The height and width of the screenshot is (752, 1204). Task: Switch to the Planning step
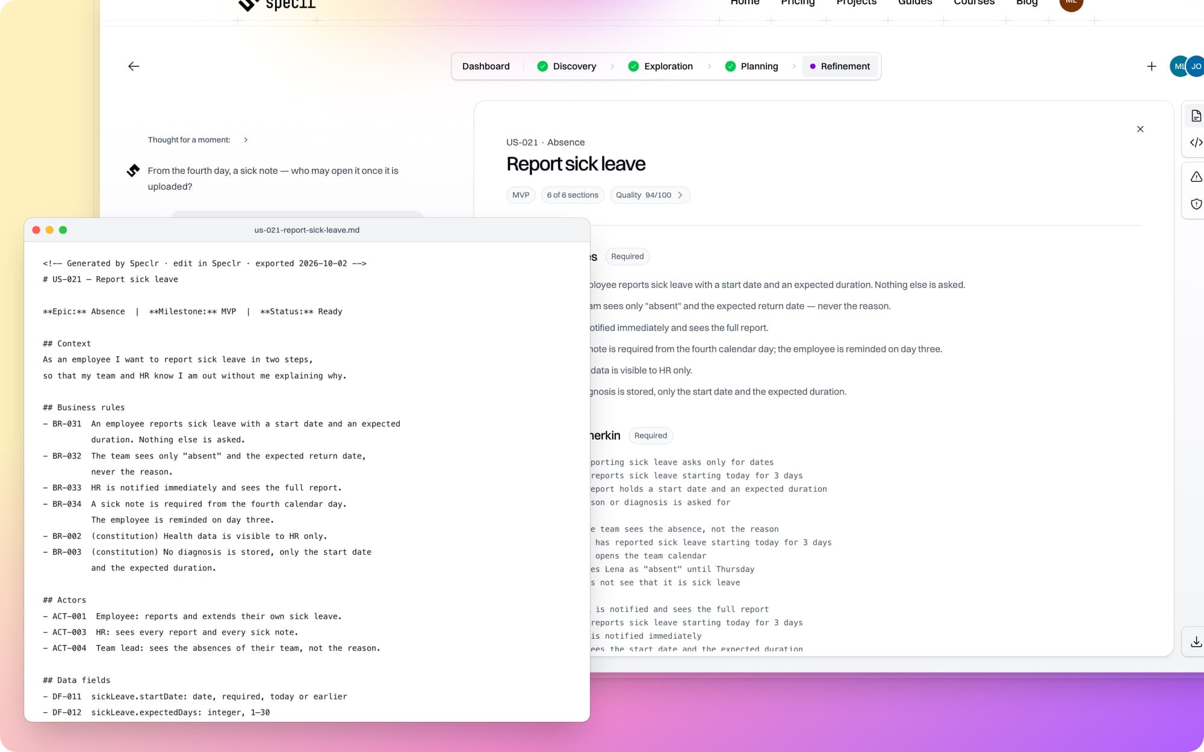pyautogui.click(x=751, y=66)
